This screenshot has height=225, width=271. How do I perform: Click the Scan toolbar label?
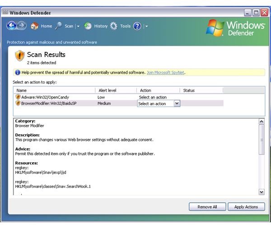[x=69, y=26]
